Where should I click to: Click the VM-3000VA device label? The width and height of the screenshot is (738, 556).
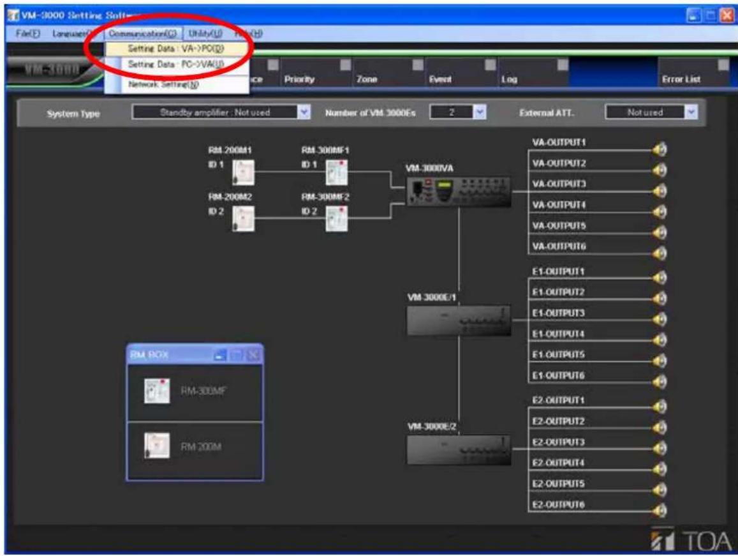(430, 169)
